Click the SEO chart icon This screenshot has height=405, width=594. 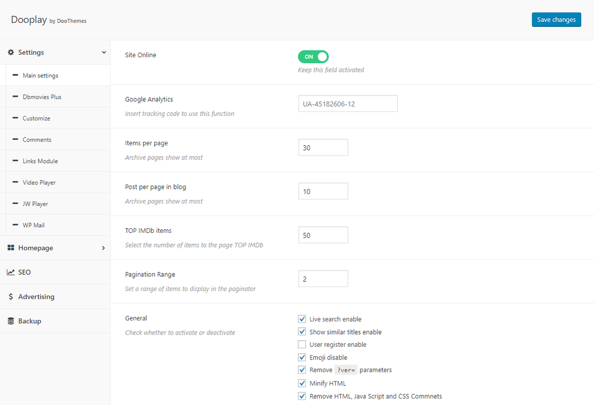11,272
